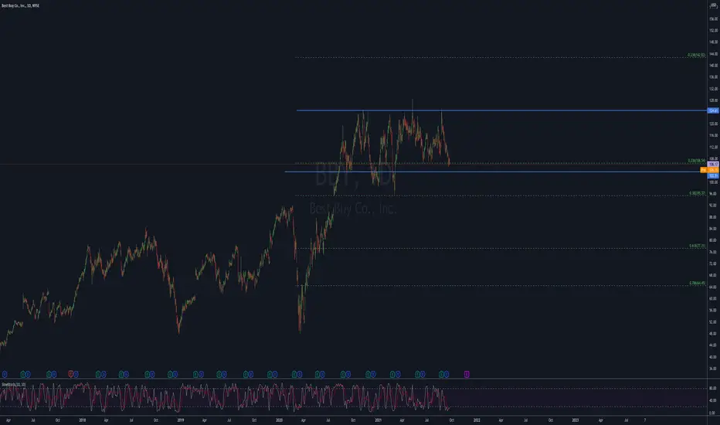Click the 0.786 Fibonacci level label

[697, 284]
